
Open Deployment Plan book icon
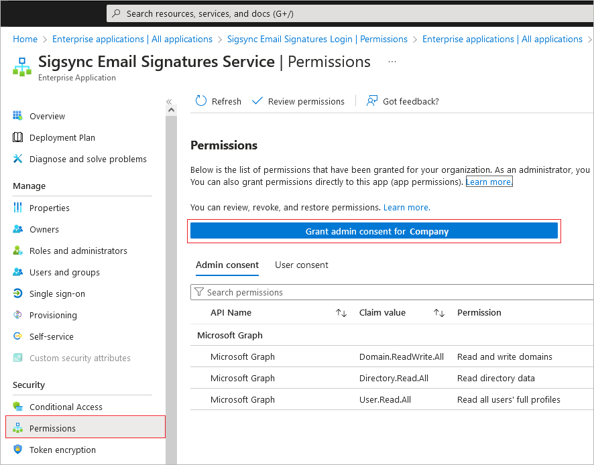click(18, 137)
